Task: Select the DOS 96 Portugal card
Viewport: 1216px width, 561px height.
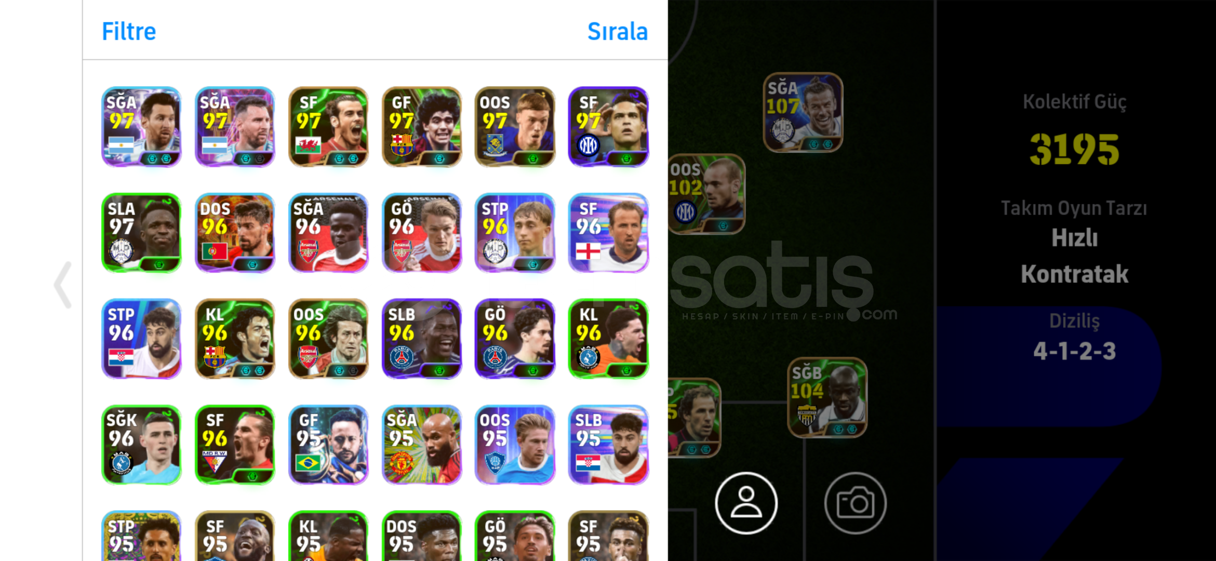Action: [x=235, y=233]
